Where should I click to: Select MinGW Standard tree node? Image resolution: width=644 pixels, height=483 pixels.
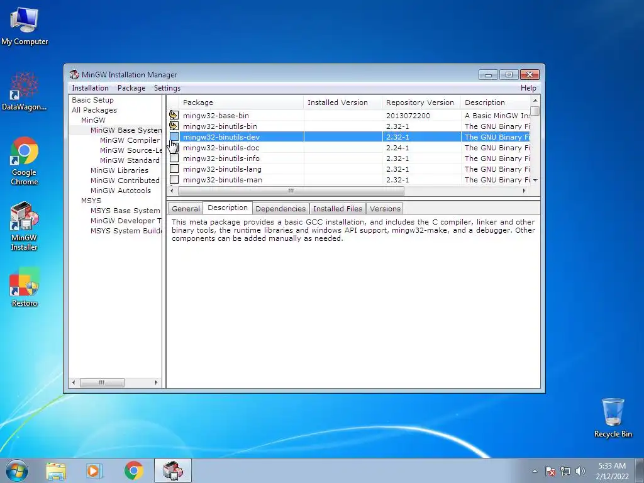coord(130,160)
